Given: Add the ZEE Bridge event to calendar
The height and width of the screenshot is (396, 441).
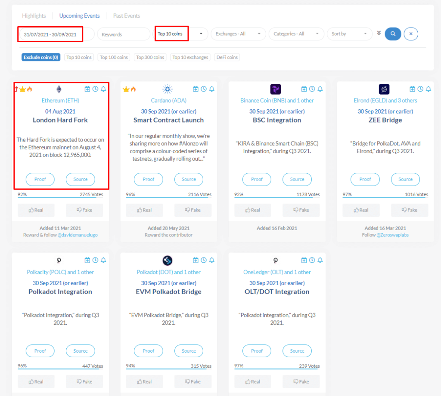Looking at the screenshot, I should coord(412,89).
